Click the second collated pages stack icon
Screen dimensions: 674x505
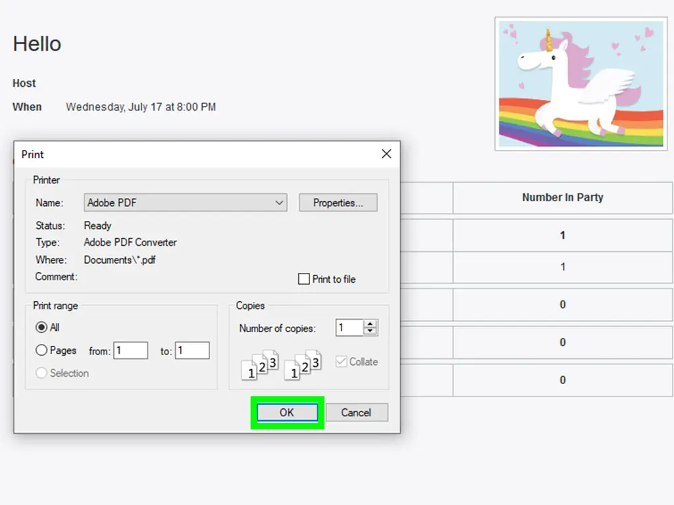coord(303,365)
